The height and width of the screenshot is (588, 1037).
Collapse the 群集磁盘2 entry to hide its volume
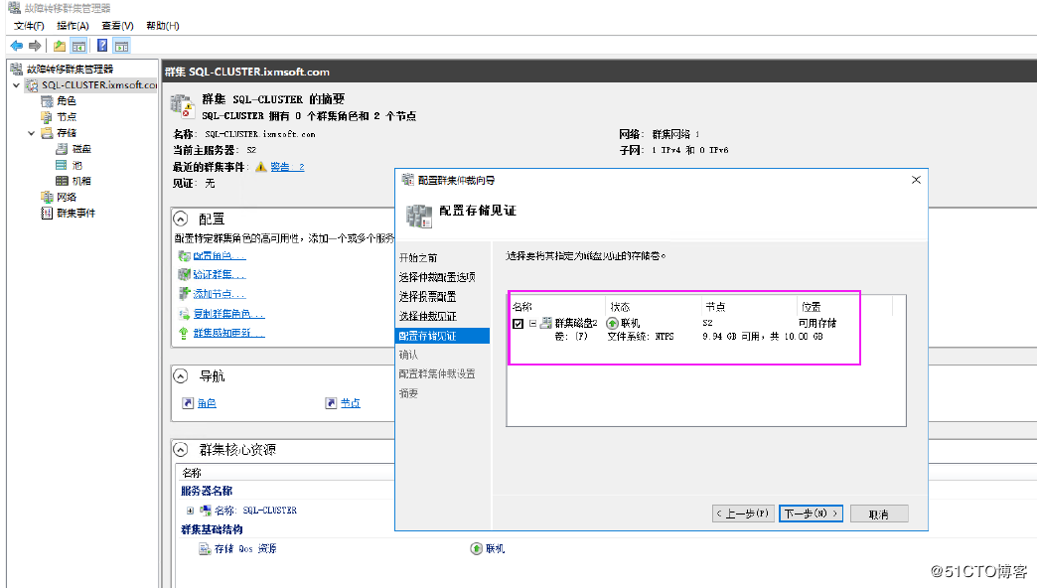[532, 323]
